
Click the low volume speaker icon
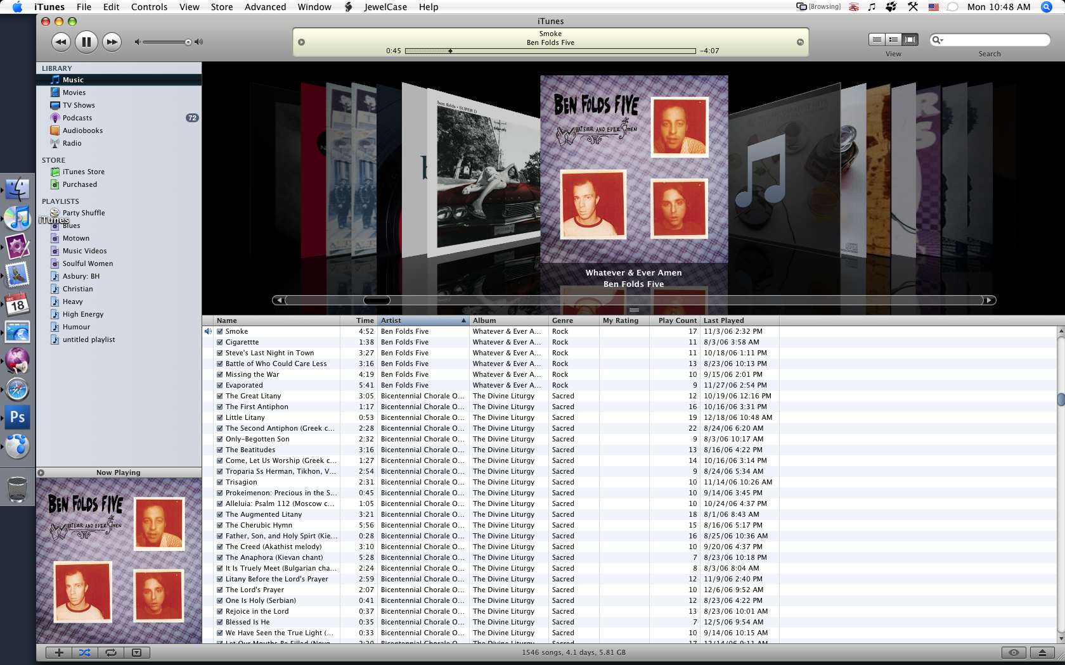point(137,42)
